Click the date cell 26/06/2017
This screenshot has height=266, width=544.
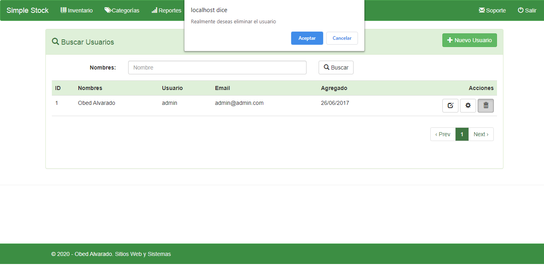(335, 103)
